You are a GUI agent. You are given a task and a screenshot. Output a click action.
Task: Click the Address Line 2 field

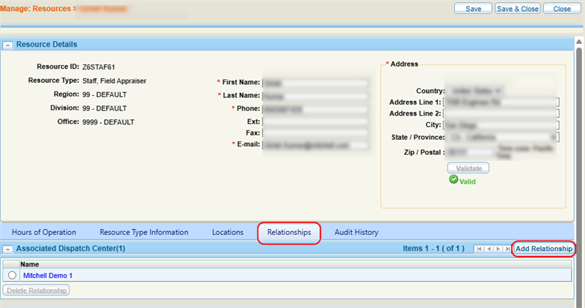point(501,113)
